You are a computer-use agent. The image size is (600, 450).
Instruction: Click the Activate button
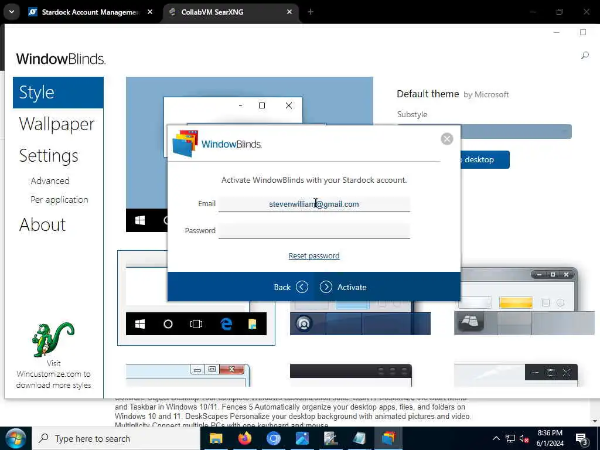[x=343, y=287]
